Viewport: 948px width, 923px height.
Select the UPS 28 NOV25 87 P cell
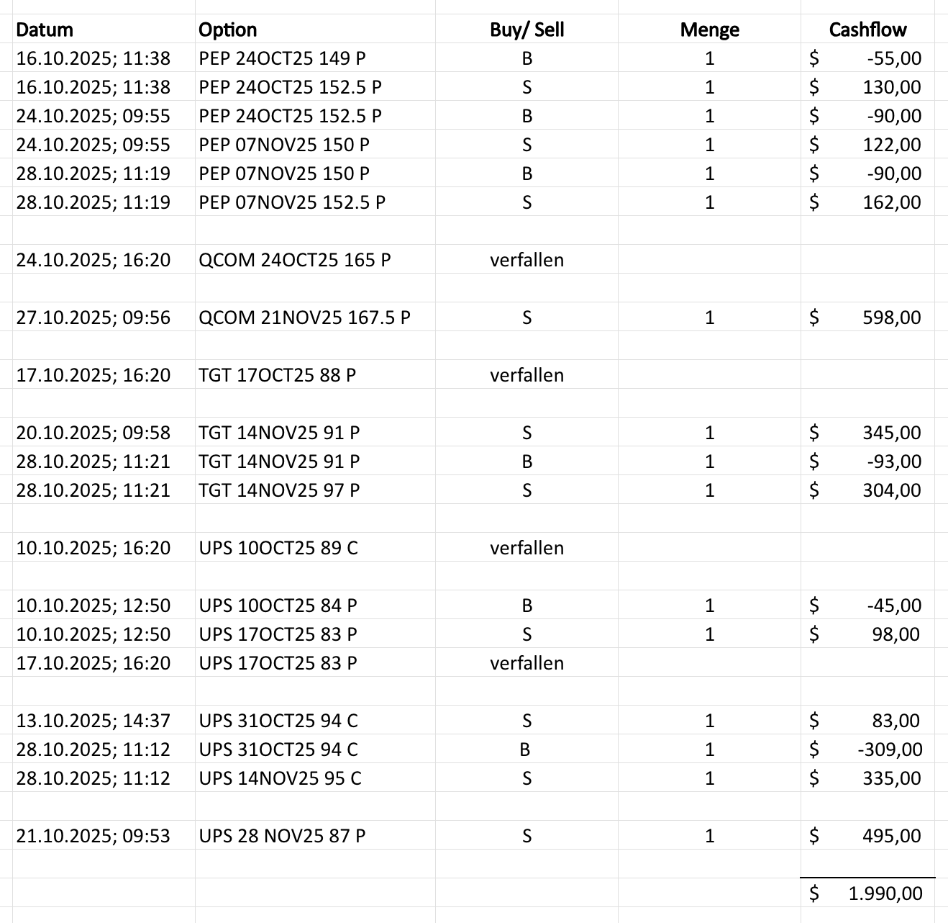[282, 836]
